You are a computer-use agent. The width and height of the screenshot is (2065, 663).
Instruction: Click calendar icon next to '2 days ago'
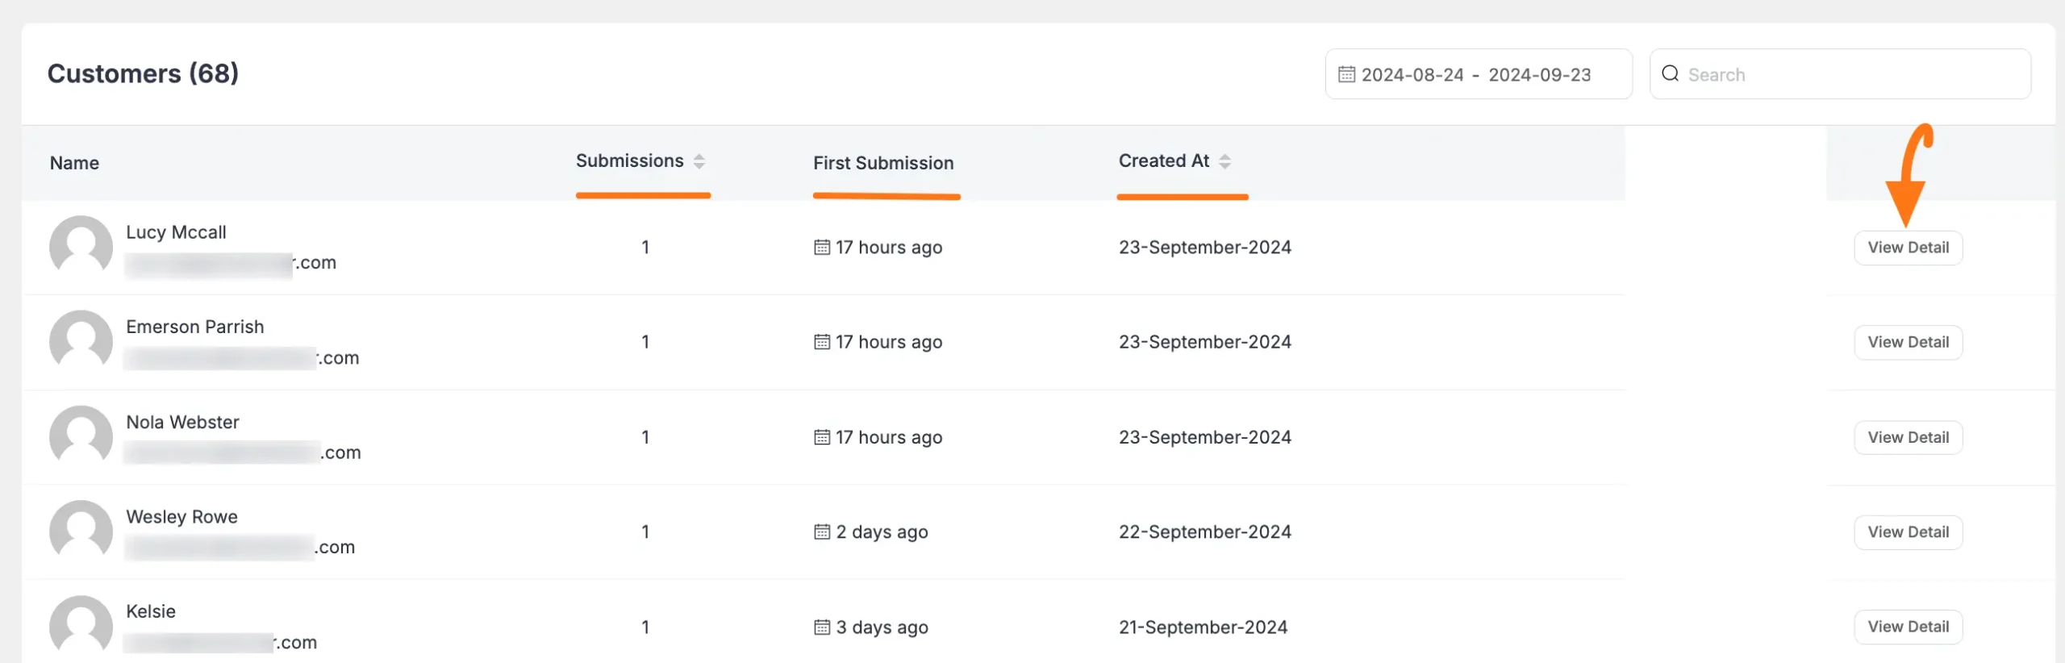coord(821,532)
